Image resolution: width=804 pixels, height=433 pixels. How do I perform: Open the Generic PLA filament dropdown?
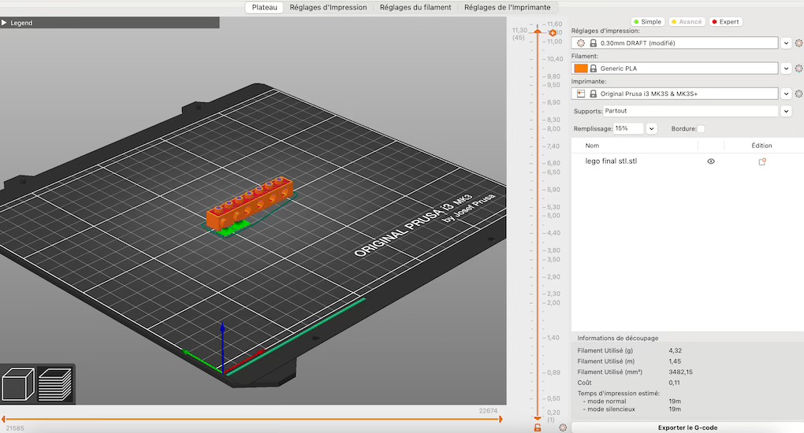pyautogui.click(x=675, y=68)
